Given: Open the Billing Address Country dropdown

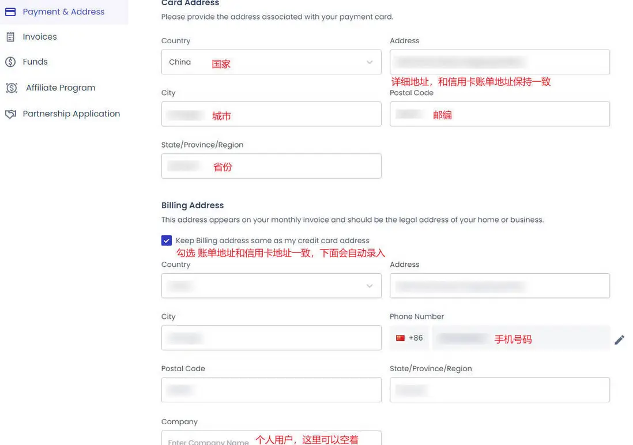Looking at the screenshot, I should point(271,285).
